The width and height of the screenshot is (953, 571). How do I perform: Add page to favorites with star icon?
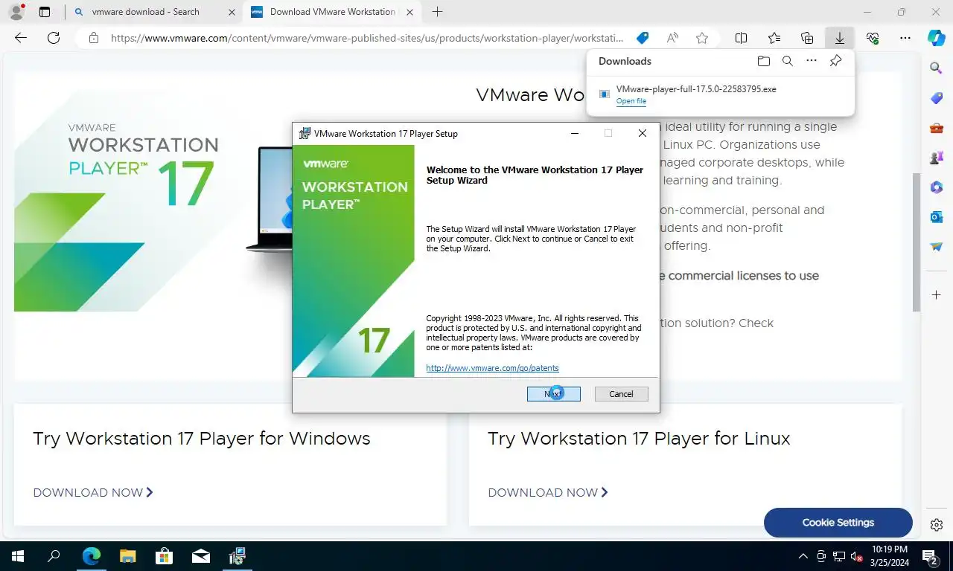pyautogui.click(x=702, y=38)
